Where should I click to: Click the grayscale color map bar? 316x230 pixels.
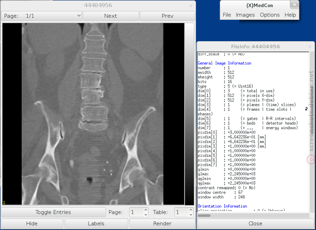coord(189,114)
